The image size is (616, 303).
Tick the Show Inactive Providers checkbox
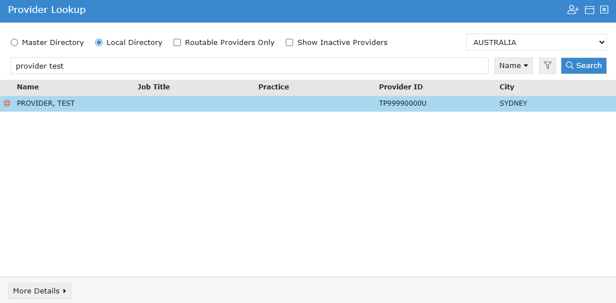click(x=290, y=43)
